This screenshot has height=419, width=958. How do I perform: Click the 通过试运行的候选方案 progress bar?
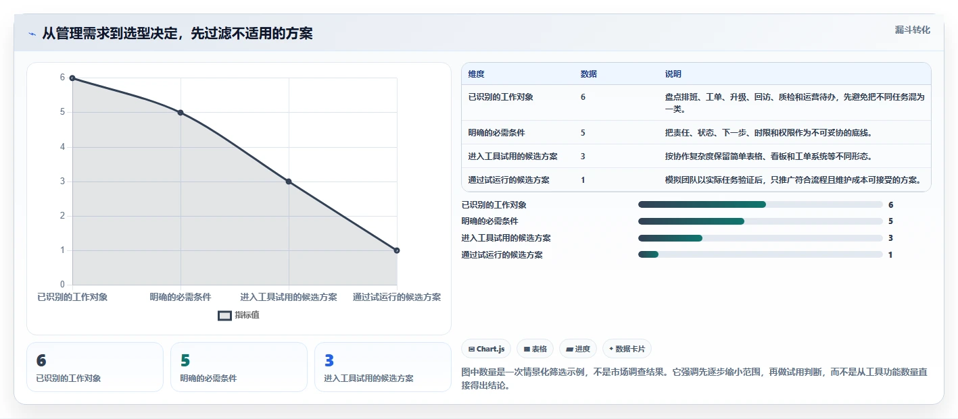[x=761, y=254]
